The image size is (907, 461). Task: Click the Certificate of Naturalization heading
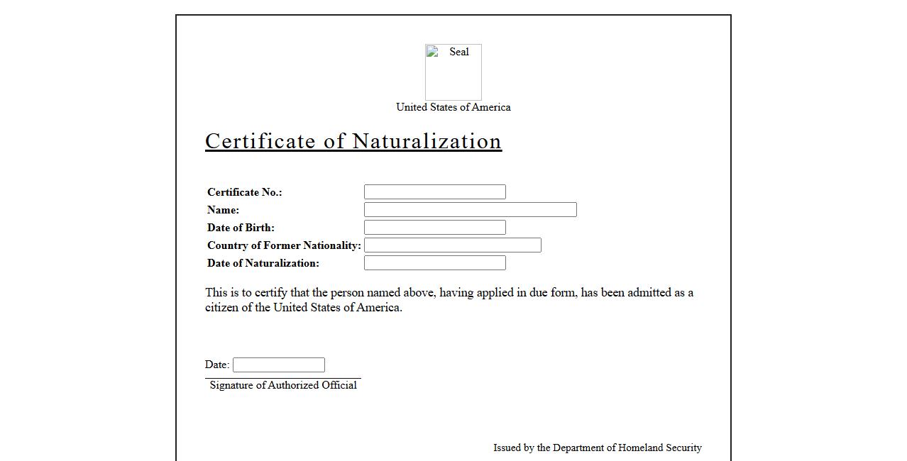353,141
